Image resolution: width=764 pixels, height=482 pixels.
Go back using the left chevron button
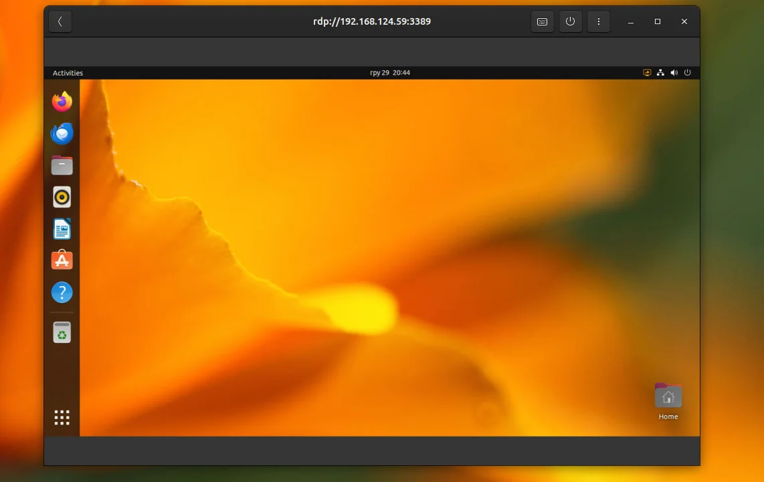(x=60, y=21)
